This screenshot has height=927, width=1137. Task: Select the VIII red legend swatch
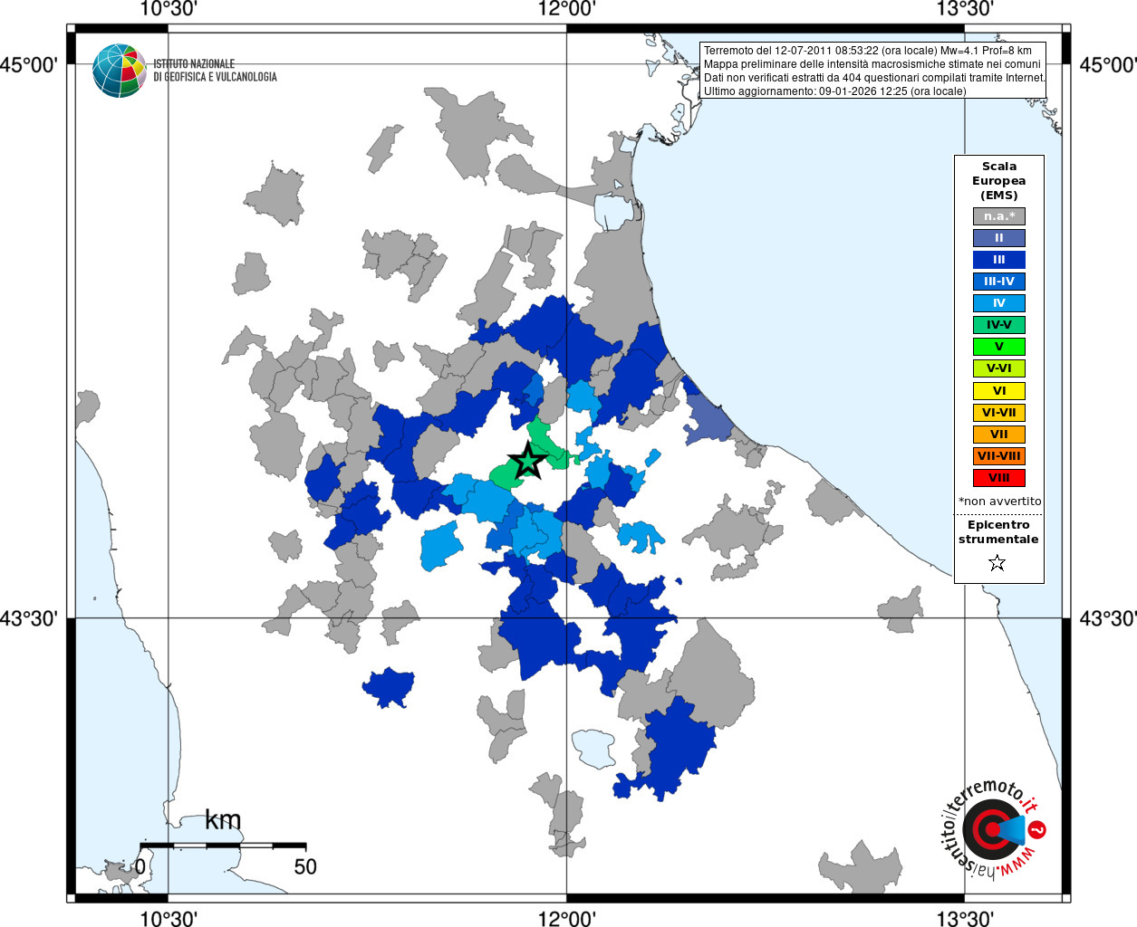999,478
